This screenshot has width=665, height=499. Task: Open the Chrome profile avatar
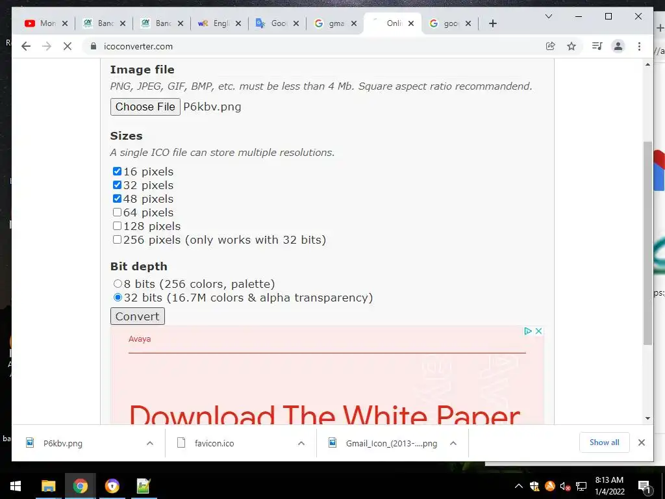[x=618, y=46]
